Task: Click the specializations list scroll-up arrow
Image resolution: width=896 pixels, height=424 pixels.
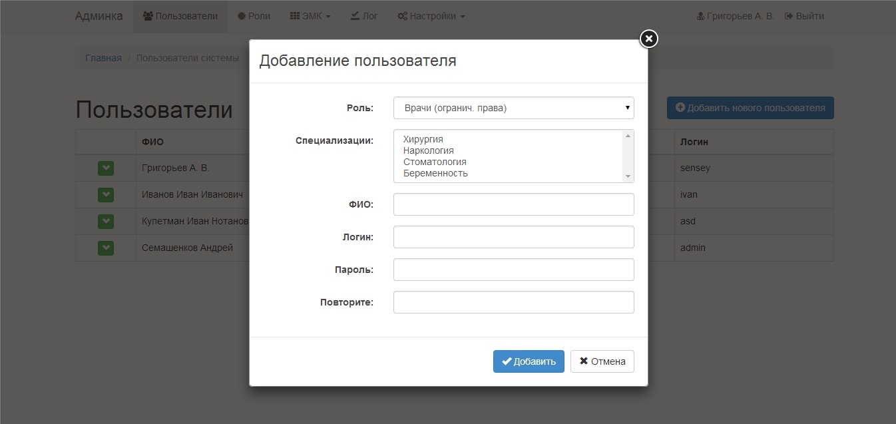Action: [628, 136]
